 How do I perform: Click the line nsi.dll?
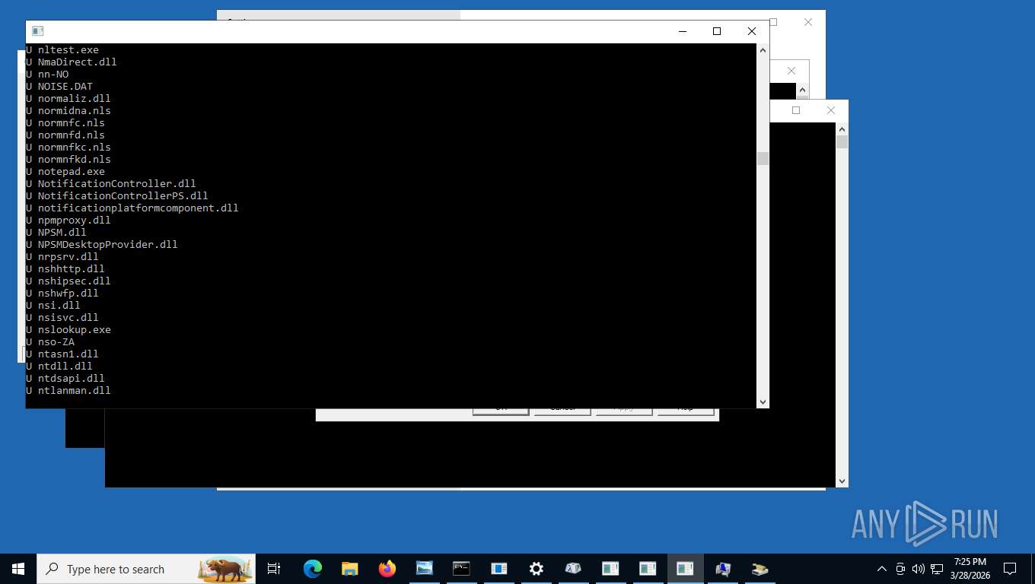[x=59, y=305]
